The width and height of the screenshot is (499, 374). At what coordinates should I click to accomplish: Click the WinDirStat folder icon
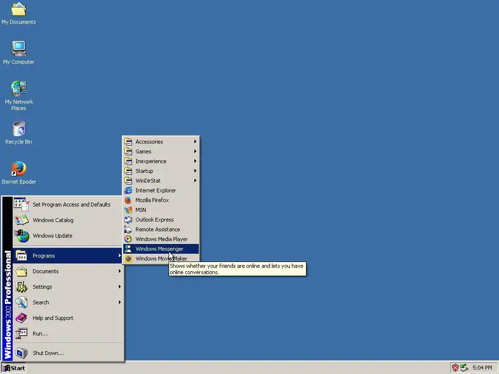coord(128,181)
